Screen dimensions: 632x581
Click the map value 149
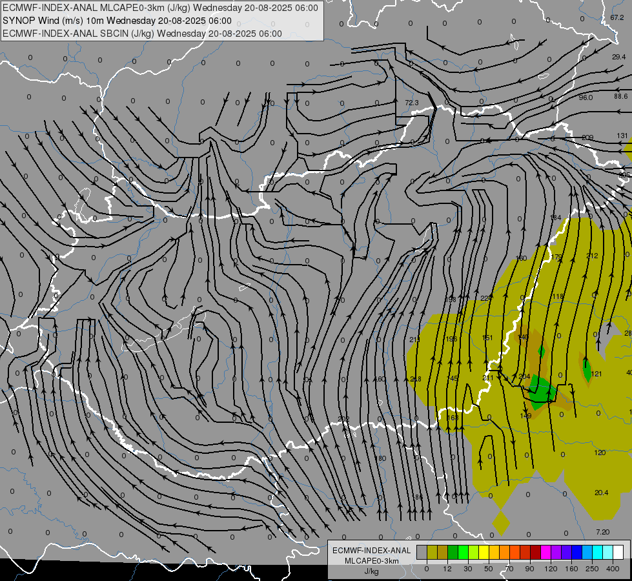pos(525,416)
